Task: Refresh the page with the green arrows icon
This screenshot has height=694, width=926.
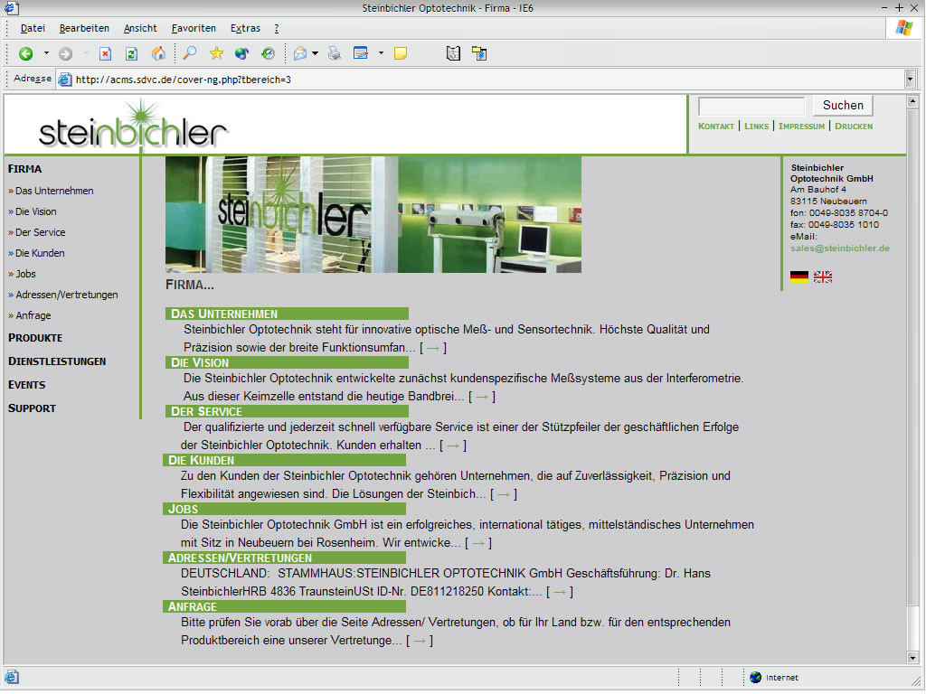Action: 131,53
